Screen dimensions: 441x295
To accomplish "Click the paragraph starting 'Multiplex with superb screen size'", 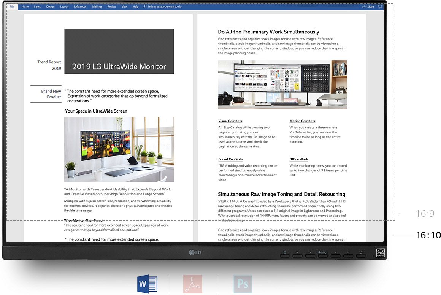I will 118,206.
